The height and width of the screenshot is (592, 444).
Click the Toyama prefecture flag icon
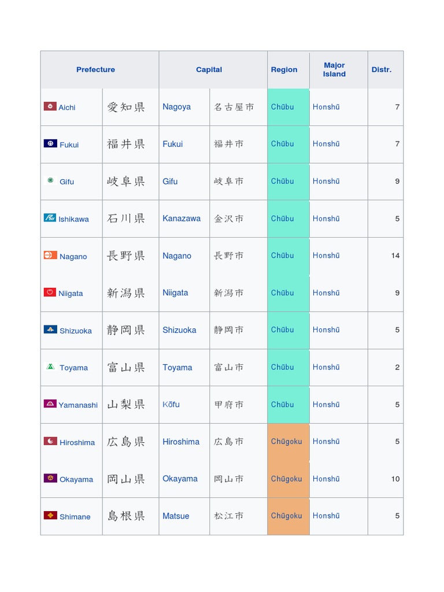pyautogui.click(x=50, y=366)
